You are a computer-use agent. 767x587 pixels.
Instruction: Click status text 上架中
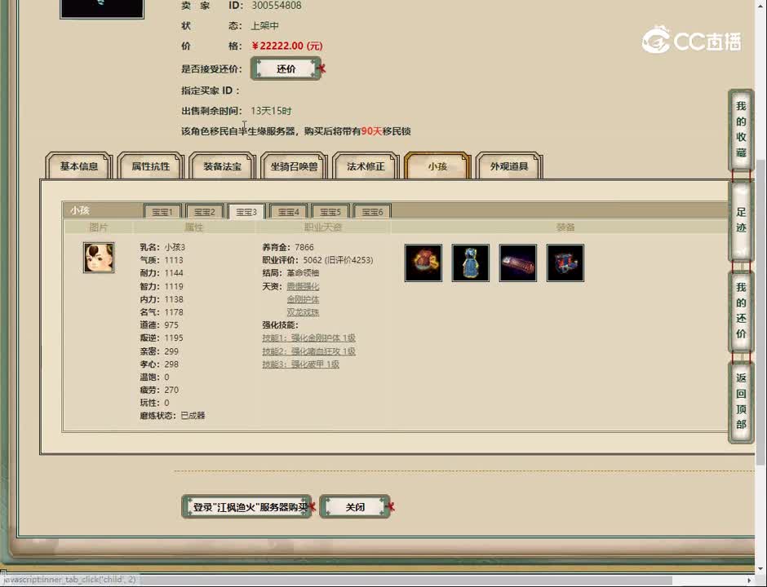coord(264,25)
